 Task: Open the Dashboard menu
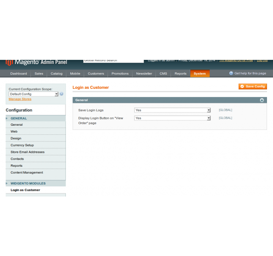point(18,73)
